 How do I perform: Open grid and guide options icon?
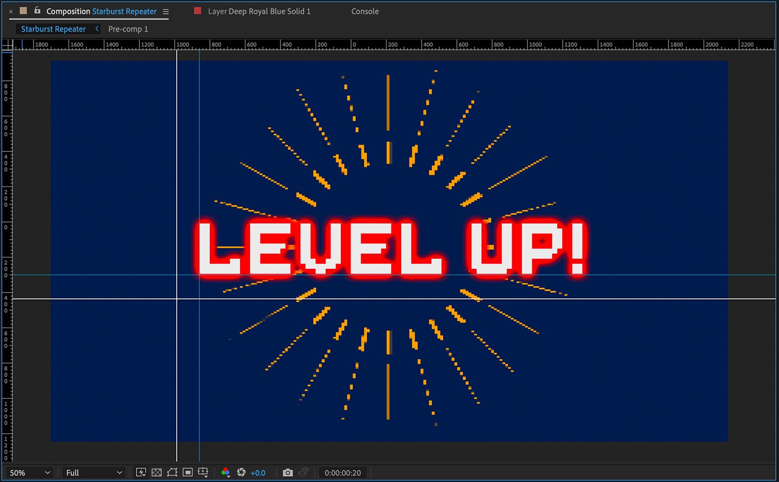[x=203, y=472]
